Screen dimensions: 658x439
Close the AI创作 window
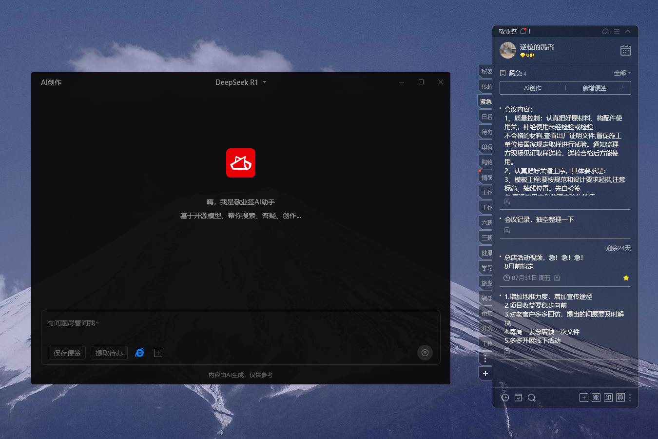[441, 82]
